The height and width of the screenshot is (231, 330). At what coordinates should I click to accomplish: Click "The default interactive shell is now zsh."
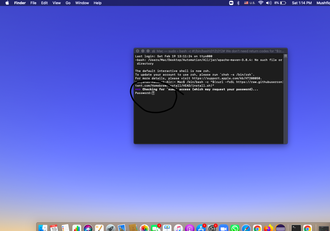(x=173, y=71)
